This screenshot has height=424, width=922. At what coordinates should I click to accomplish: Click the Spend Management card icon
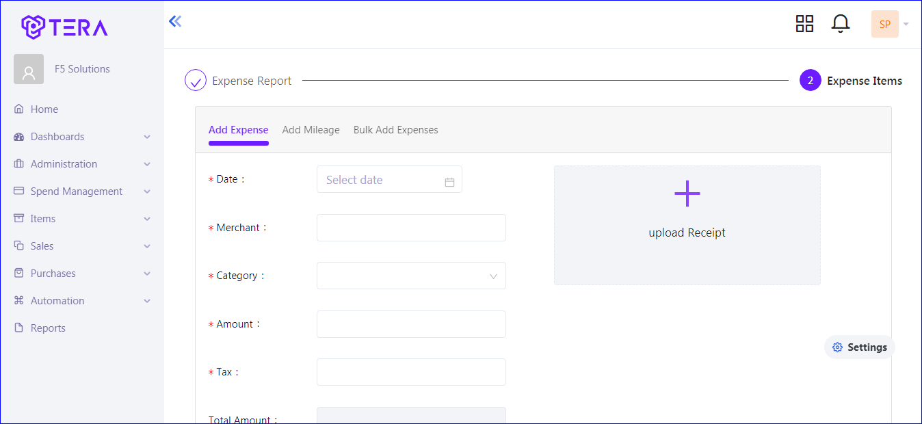(x=18, y=191)
